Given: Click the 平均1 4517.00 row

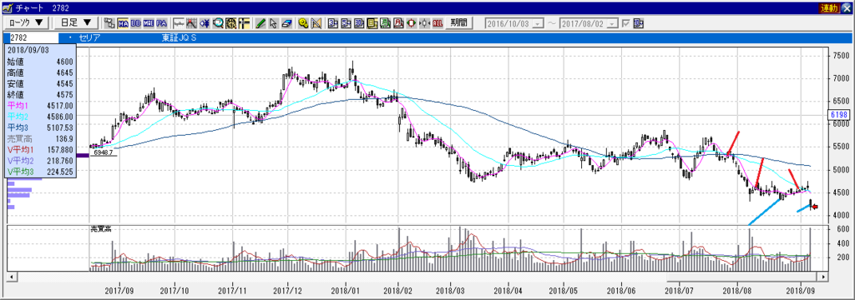Looking at the screenshot, I should click(40, 106).
